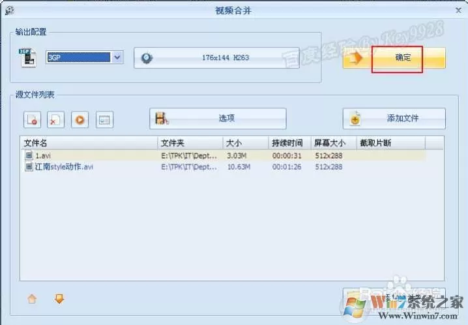The image size is (468, 325).
Task: Click the orange play preview icon
Action: point(80,120)
